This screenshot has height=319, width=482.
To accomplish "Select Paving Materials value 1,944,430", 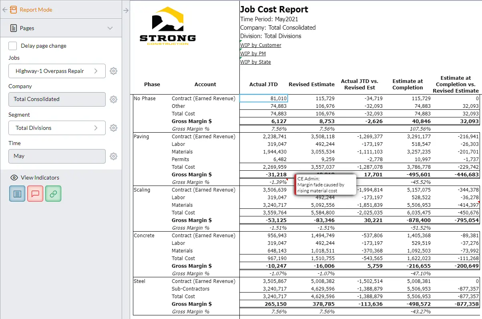I will pyautogui.click(x=263, y=152).
